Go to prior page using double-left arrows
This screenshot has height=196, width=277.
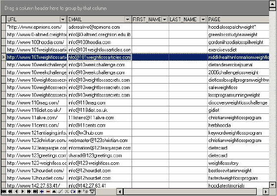pyautogui.click(x=10, y=192)
